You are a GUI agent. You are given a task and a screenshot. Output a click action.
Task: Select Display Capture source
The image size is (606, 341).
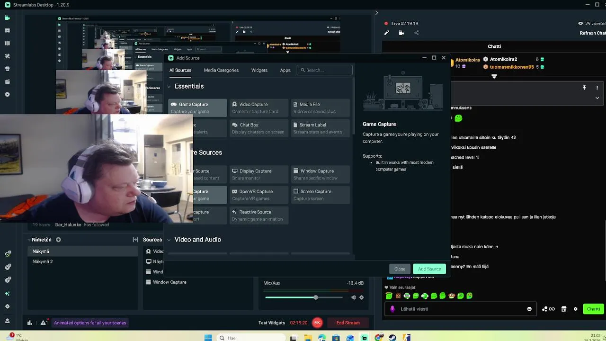pyautogui.click(x=259, y=174)
